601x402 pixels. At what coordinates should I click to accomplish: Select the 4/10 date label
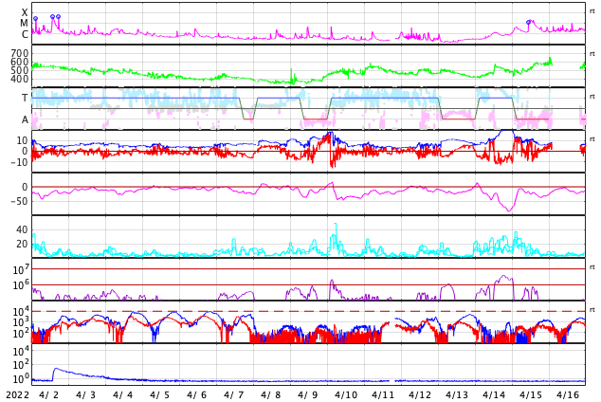point(345,394)
